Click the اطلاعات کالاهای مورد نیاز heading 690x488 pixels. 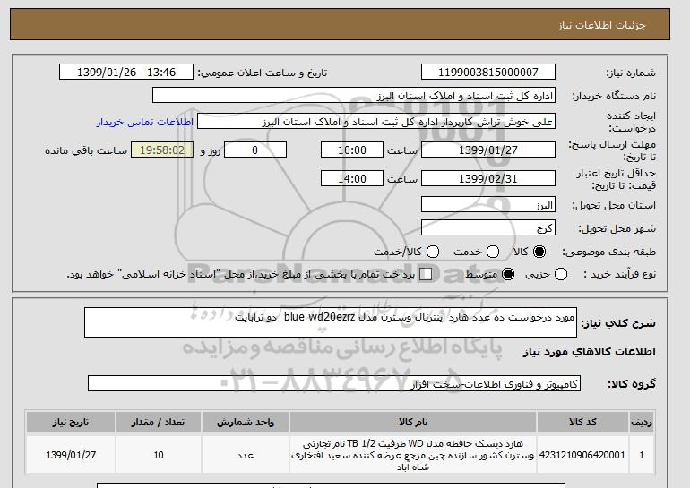pos(589,352)
